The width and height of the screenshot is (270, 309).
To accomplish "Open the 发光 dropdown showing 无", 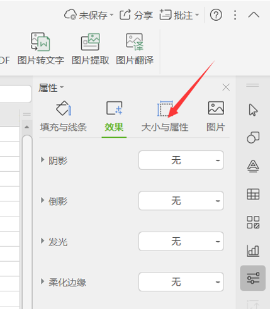I will click(181, 241).
